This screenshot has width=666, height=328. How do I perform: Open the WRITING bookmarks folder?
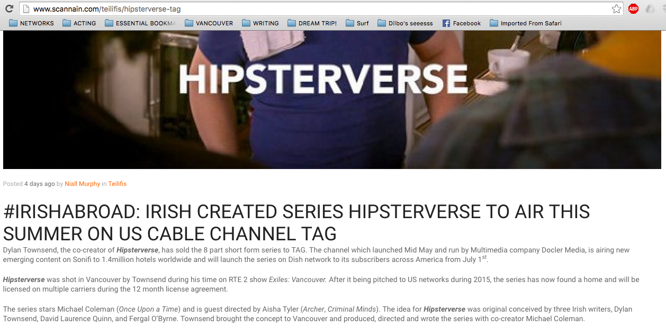point(260,23)
